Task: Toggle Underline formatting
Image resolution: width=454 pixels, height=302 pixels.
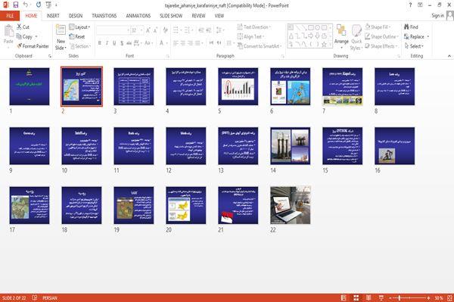Action: point(114,43)
